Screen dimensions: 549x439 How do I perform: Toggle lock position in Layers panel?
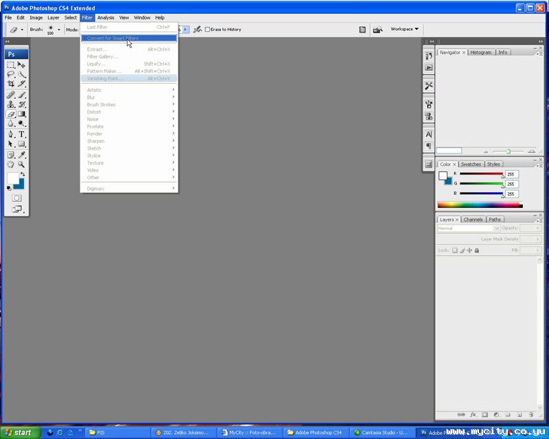(469, 250)
